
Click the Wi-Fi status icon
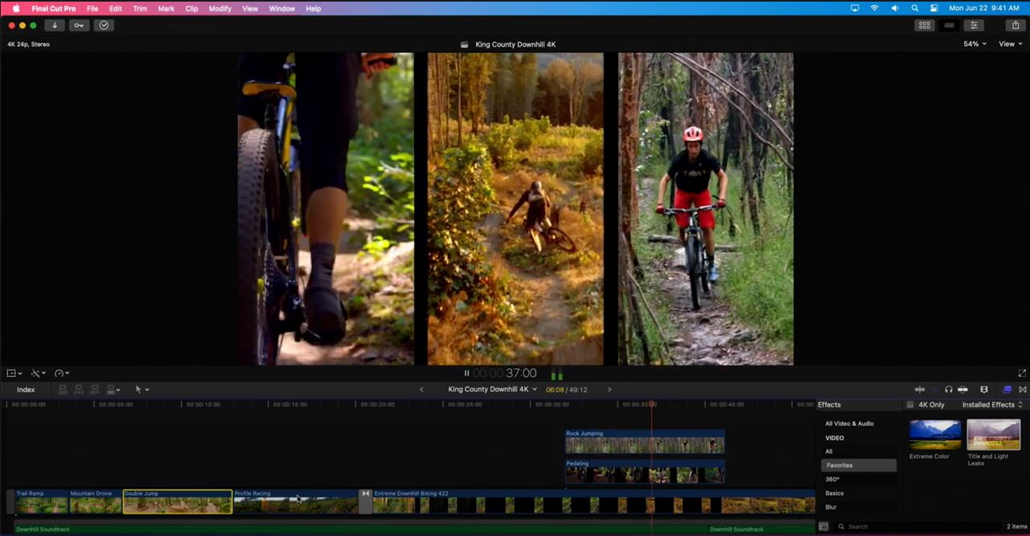[x=875, y=8]
